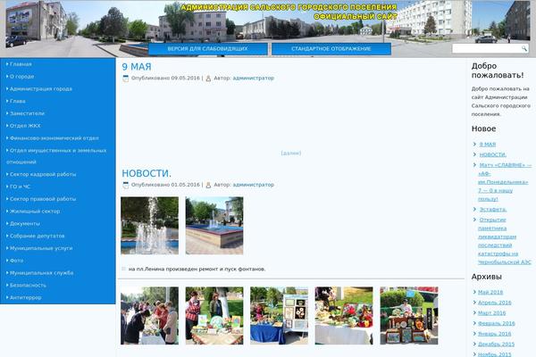The image size is (536, 357).
Task: Click the calendar icon under НОВОСТИ.
Action: coord(126,185)
